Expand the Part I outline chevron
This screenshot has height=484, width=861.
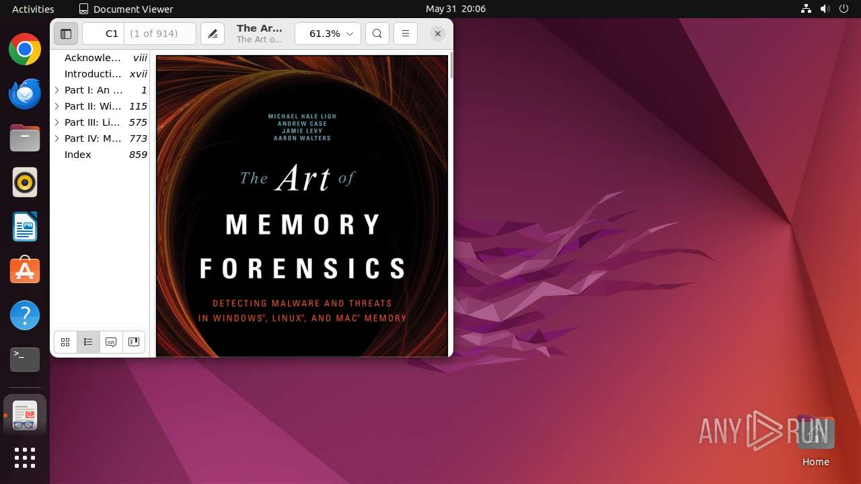(57, 90)
